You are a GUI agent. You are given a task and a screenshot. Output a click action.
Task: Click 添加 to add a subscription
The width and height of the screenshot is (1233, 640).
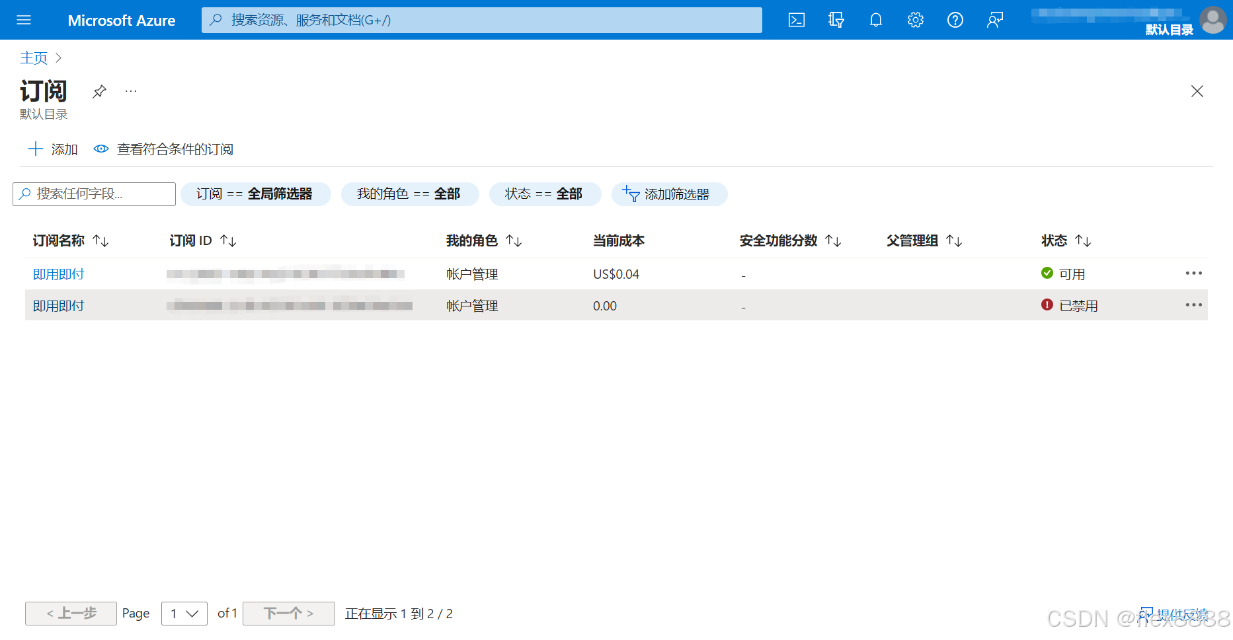tap(53, 149)
